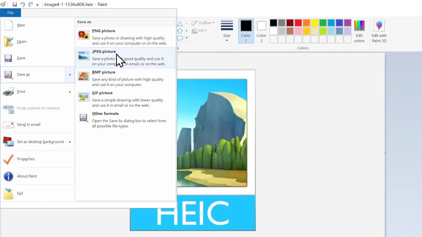Select the Color 1 foreground button
This screenshot has height=237, width=422.
point(246,31)
